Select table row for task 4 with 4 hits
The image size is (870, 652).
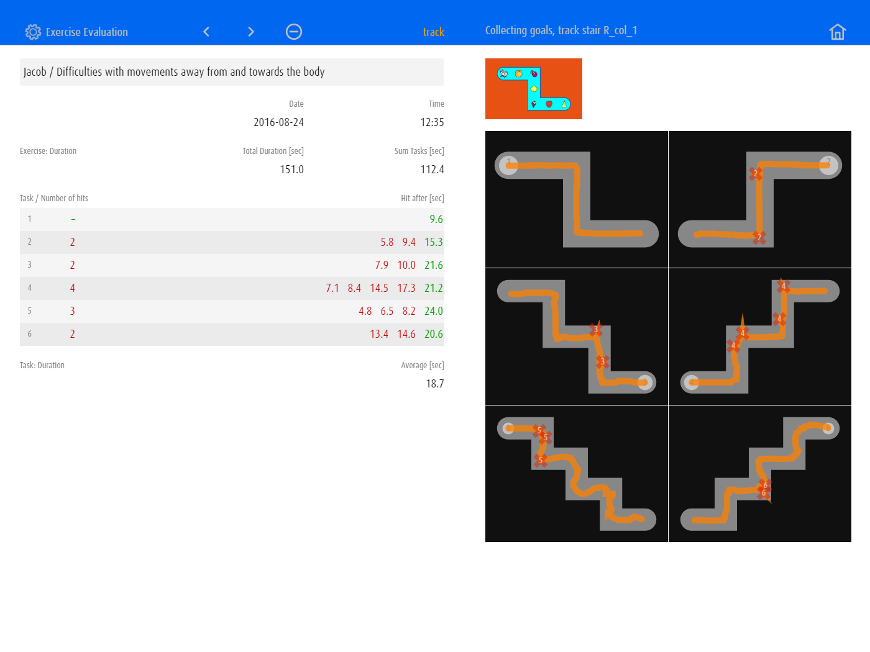231,288
